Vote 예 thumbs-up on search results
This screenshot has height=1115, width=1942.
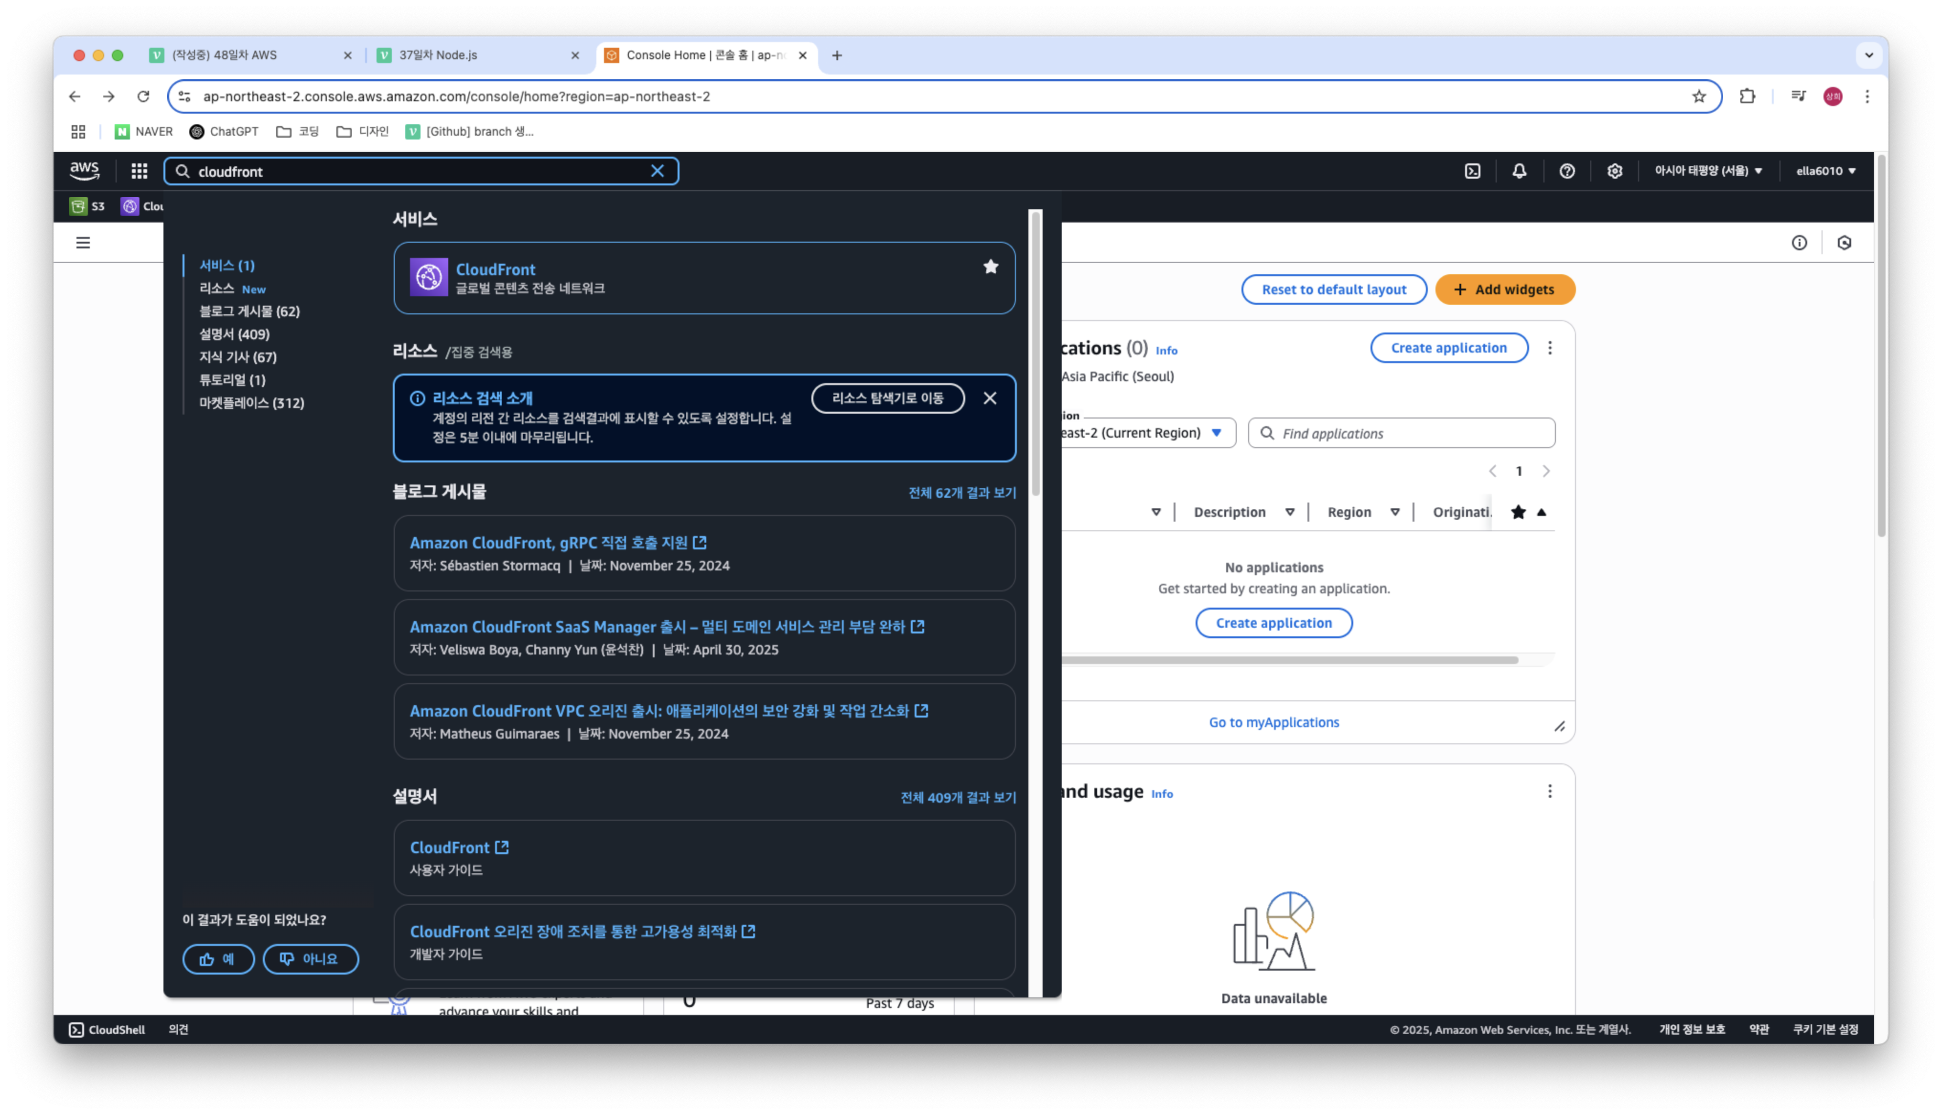[x=218, y=959]
